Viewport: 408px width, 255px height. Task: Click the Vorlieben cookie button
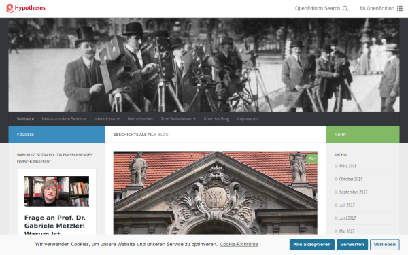pos(385,245)
